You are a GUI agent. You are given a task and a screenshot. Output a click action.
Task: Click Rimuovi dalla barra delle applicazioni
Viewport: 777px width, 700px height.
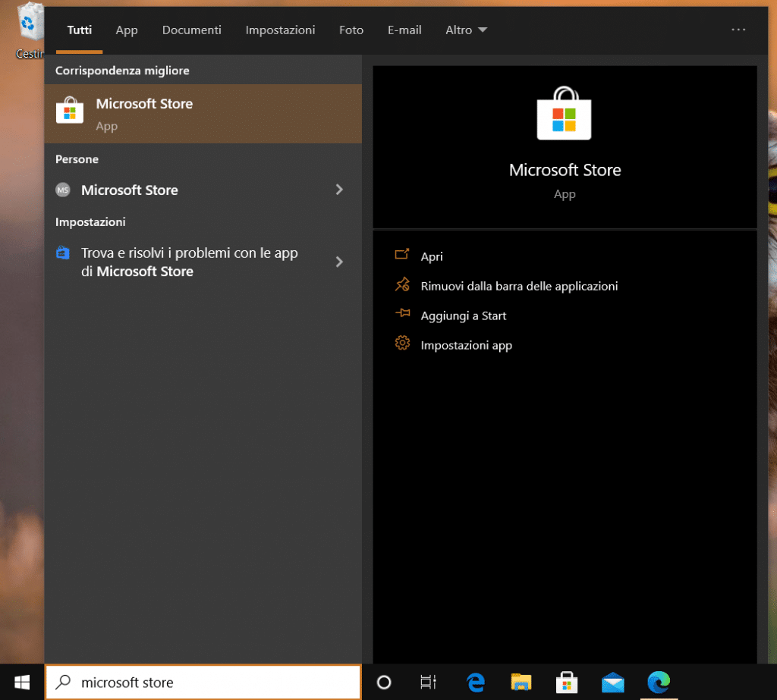point(519,286)
